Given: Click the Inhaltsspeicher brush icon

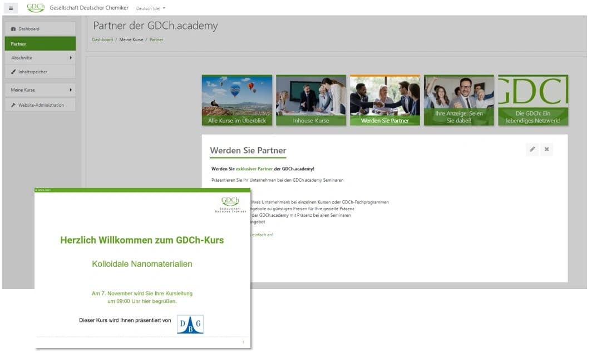Looking at the screenshot, I should point(13,72).
